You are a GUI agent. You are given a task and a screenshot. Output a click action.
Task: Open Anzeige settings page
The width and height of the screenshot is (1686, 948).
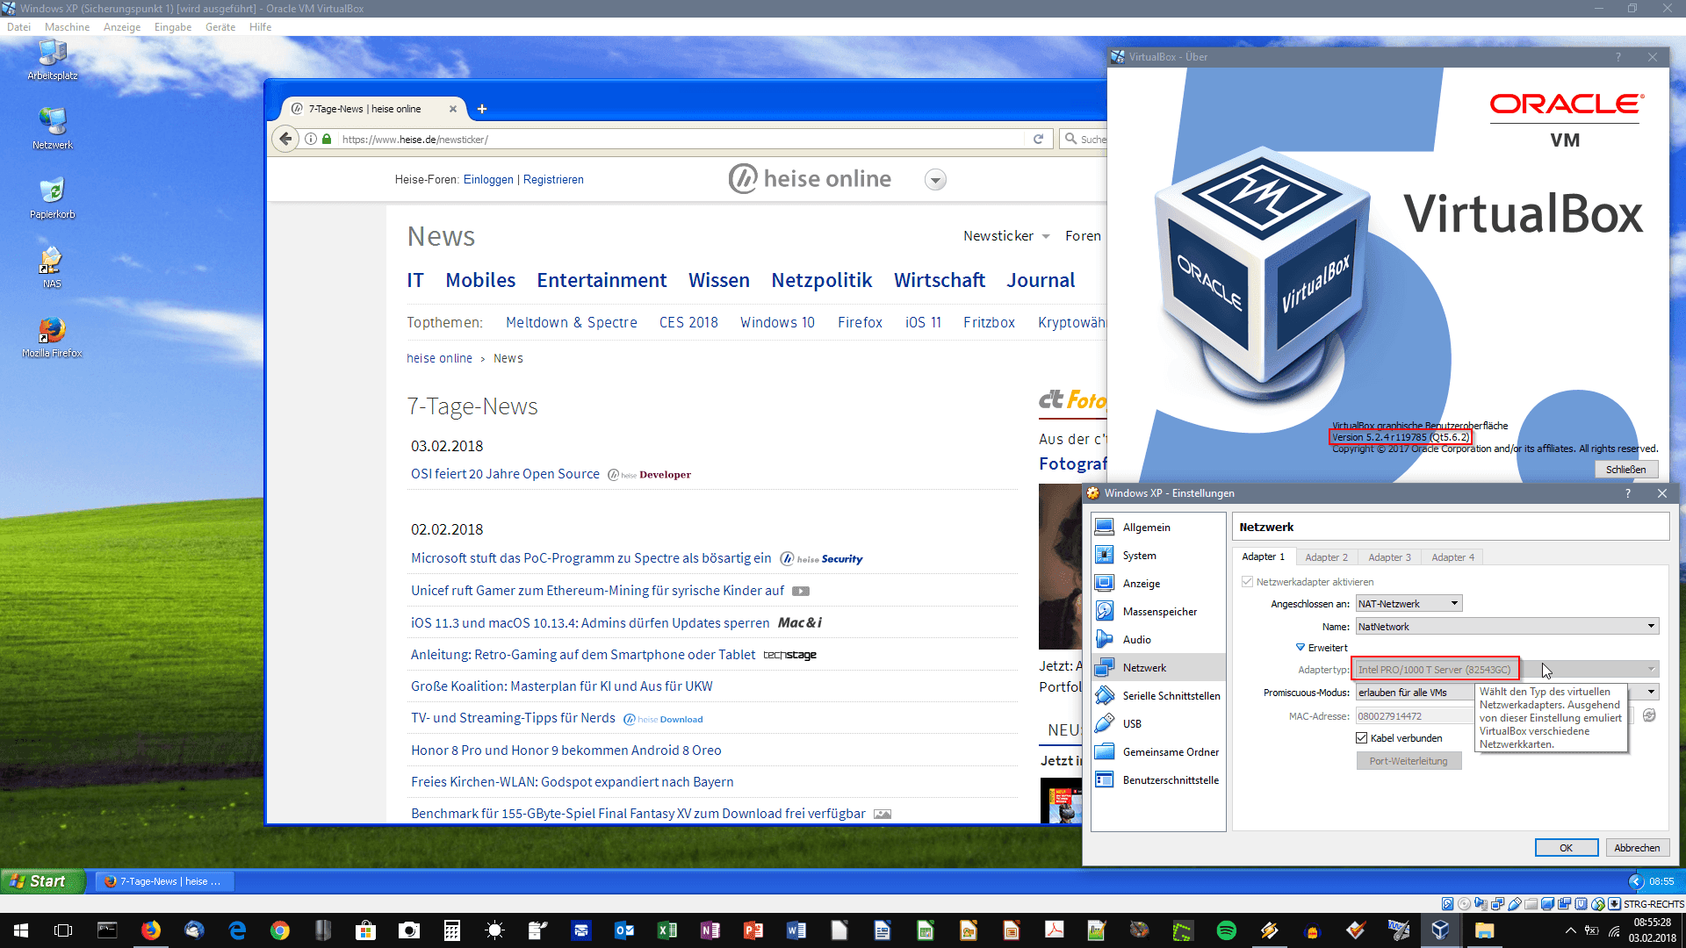tap(1157, 584)
